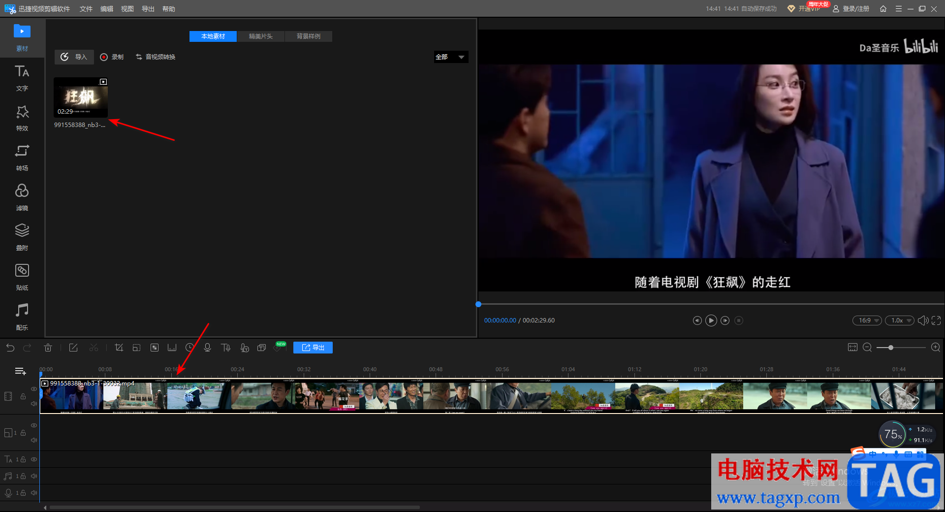Open the text-to-speech tool
Screen dimensions: 945x512
pyautogui.click(x=225, y=348)
